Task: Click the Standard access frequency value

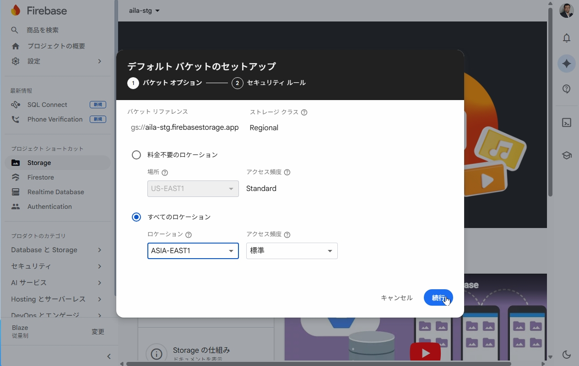Action: pyautogui.click(x=261, y=189)
